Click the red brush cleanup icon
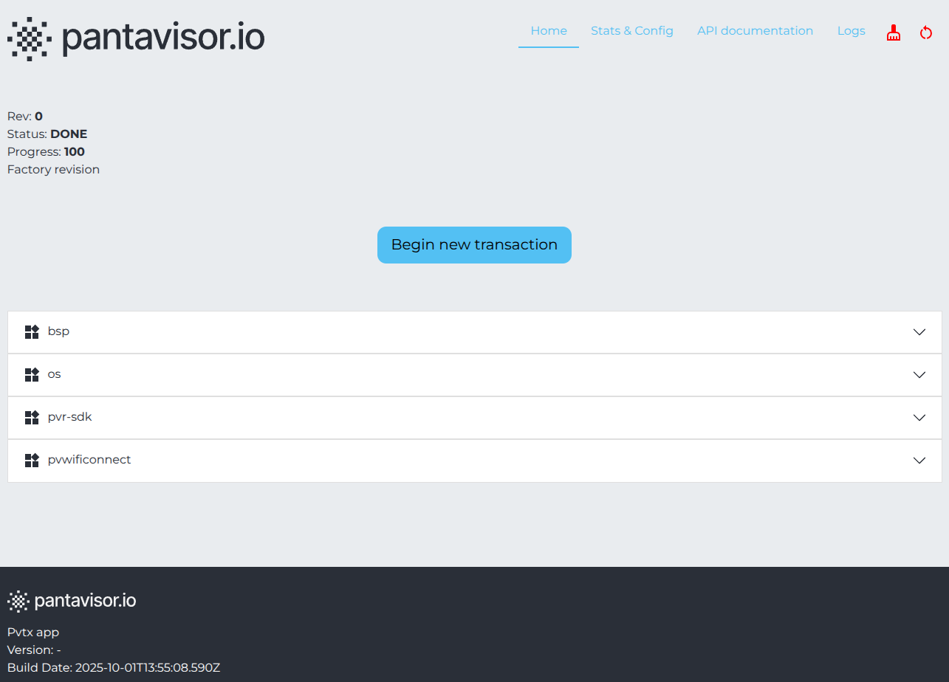The width and height of the screenshot is (949, 682). click(x=893, y=32)
